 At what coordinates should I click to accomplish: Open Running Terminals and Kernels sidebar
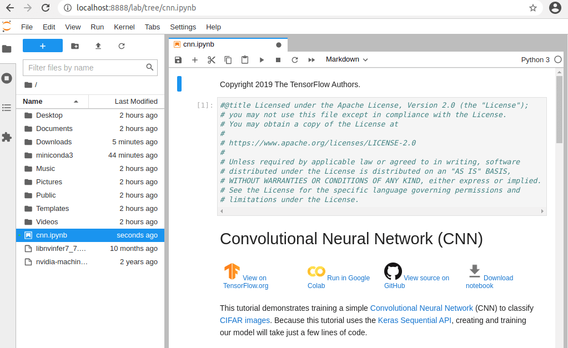[7, 78]
